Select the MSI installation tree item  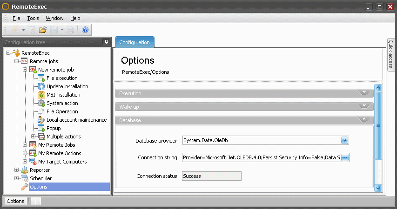coord(63,95)
